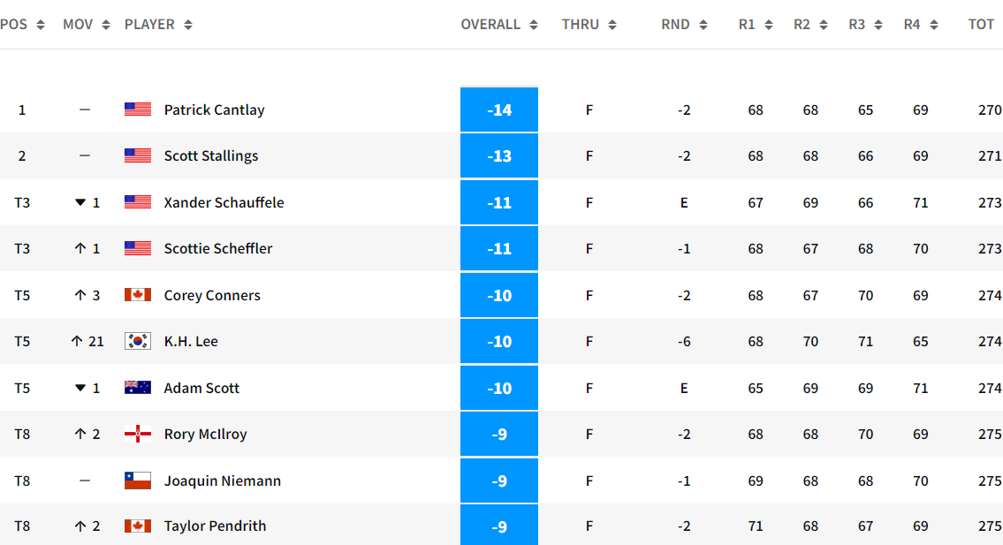Select Rory McIlroy's name
The width and height of the screenshot is (1003, 545).
(205, 434)
